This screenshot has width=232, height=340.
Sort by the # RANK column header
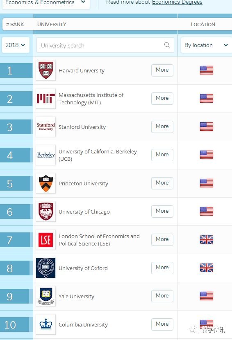coord(15,25)
